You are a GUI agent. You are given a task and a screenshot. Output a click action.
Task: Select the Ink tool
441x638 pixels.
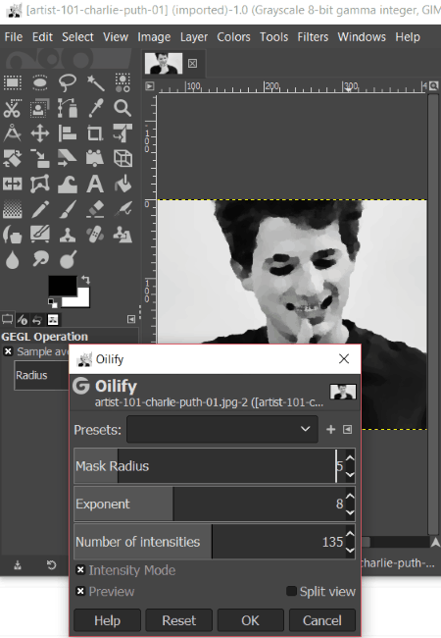click(x=13, y=235)
